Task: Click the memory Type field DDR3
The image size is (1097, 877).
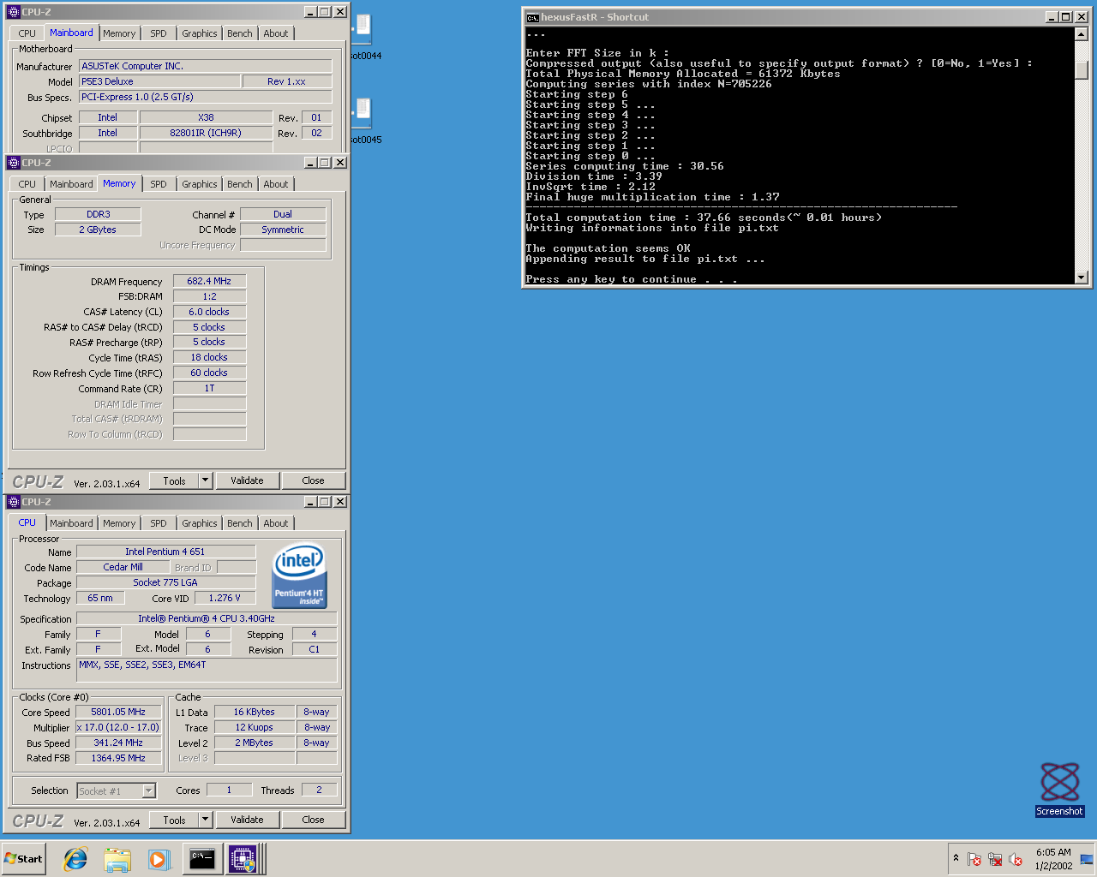Action: (98, 215)
